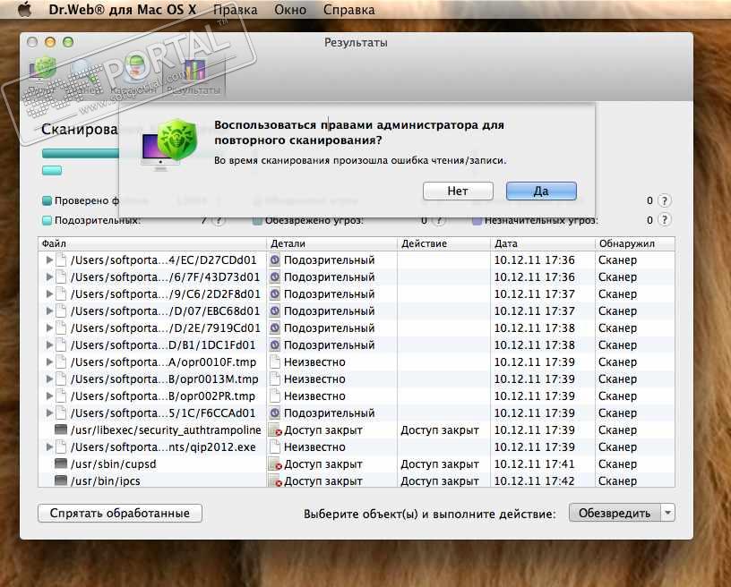Click the document icon of qip2012.exe
The width and height of the screenshot is (731, 587).
(61, 447)
